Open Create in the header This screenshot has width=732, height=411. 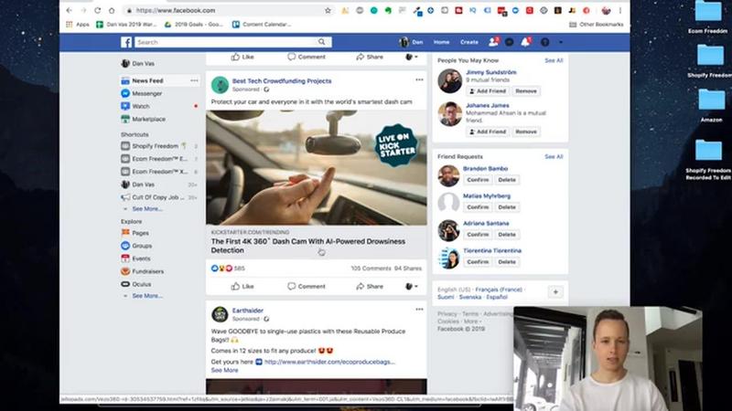(x=469, y=42)
